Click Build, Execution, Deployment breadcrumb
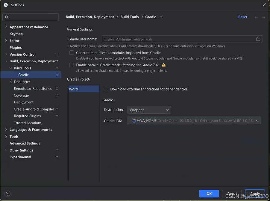270x201 pixels. tap(90, 17)
